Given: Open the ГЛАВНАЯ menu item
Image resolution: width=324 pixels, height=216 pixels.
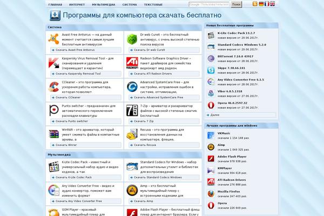Looking at the screenshot, I should [55, 4].
